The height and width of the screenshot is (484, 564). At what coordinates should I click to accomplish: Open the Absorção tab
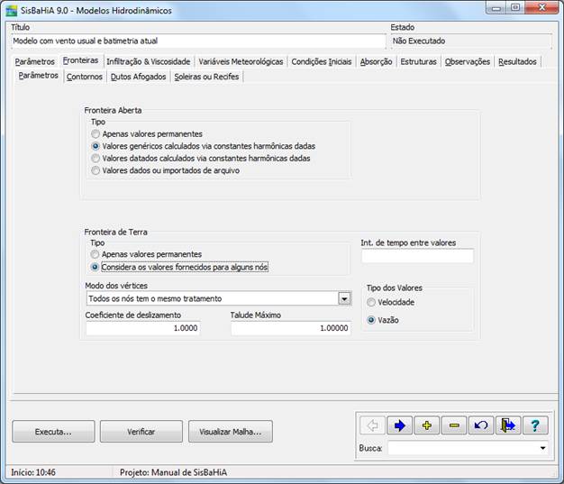pyautogui.click(x=376, y=61)
